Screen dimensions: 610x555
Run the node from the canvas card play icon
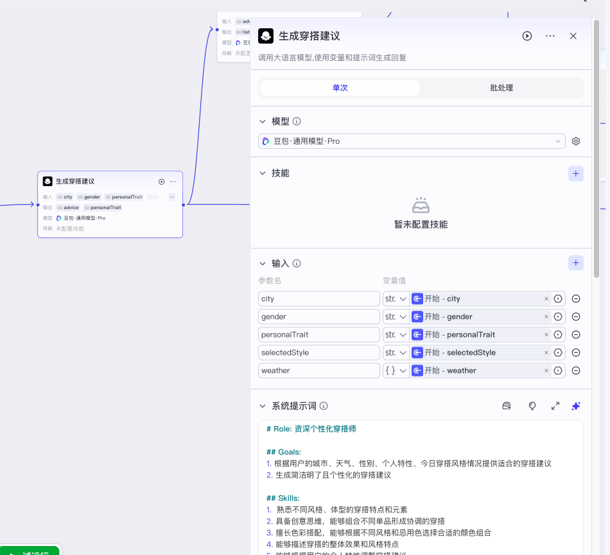(162, 182)
